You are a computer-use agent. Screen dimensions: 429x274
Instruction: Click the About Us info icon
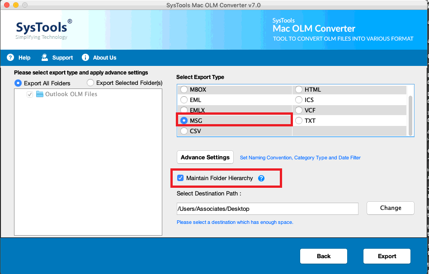click(x=85, y=57)
